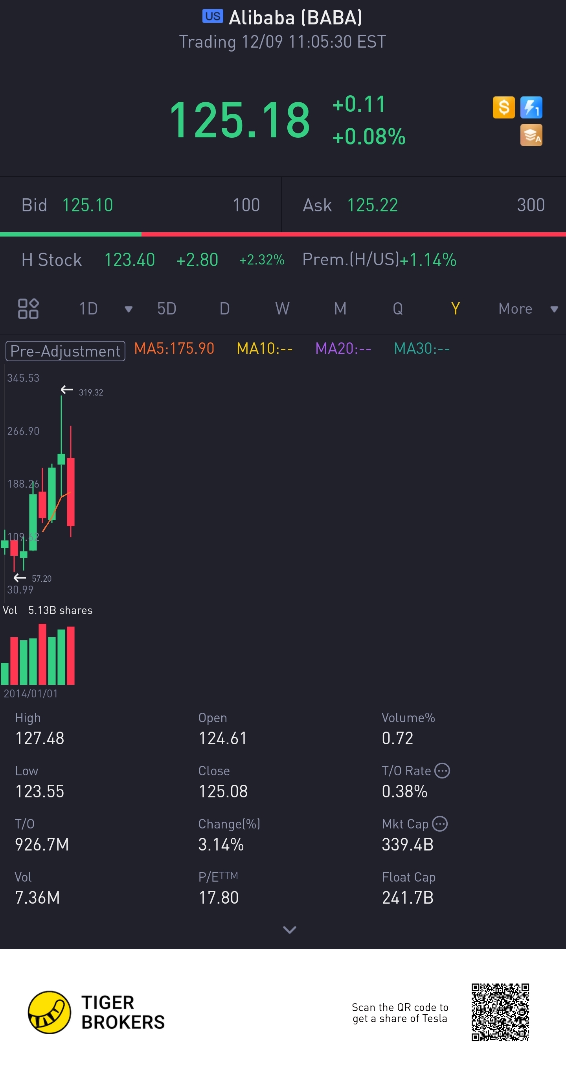Toggle the Pre-Adjustment price setting
Image resolution: width=566 pixels, height=1076 pixels.
click(65, 351)
